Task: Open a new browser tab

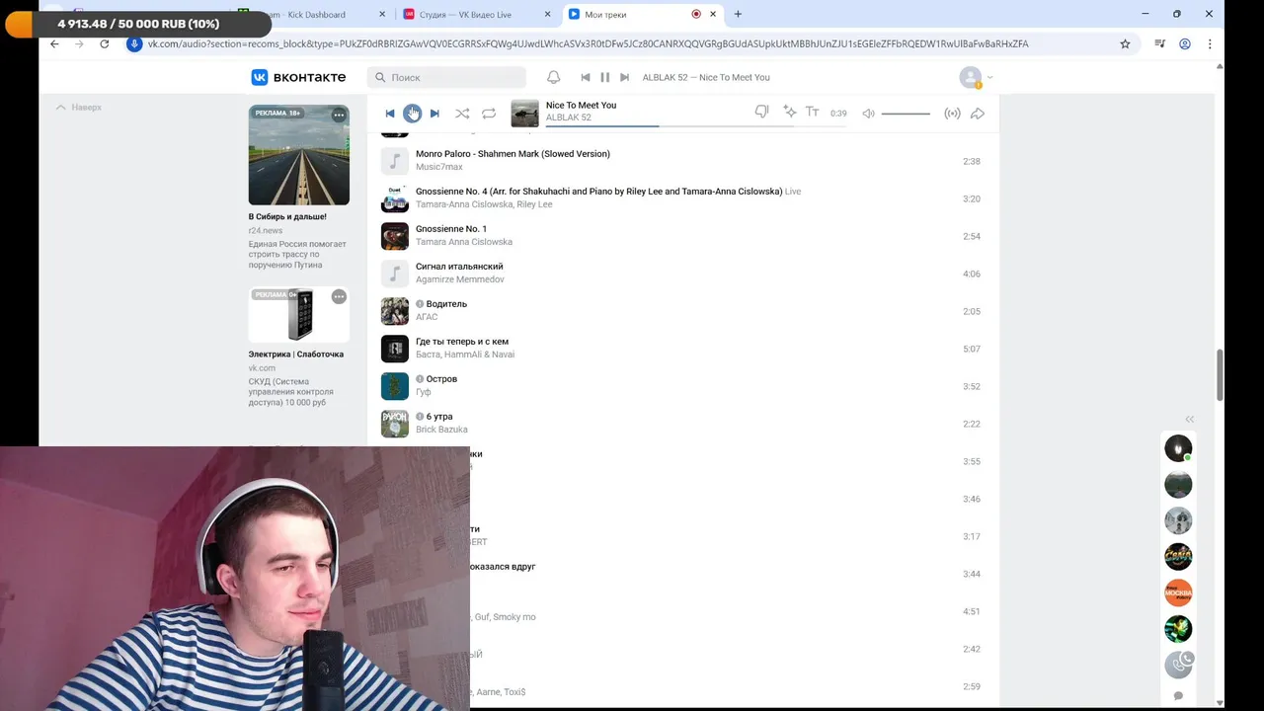Action: (738, 14)
